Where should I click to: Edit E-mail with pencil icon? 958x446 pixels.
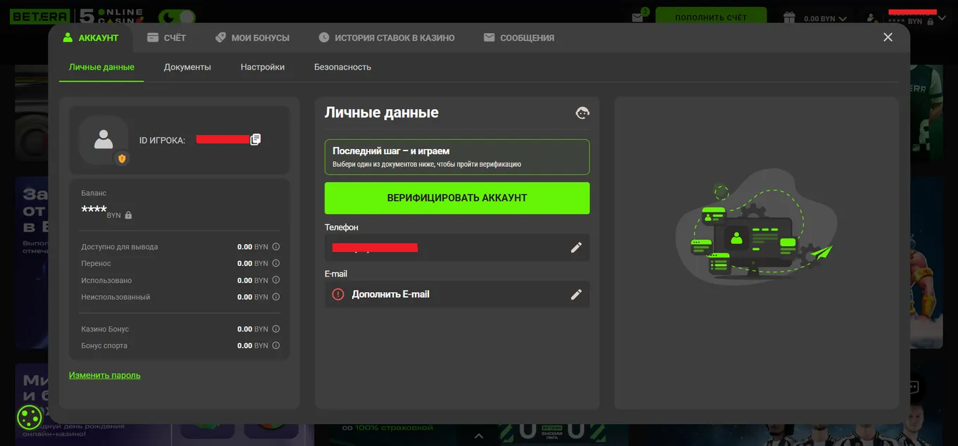[576, 294]
